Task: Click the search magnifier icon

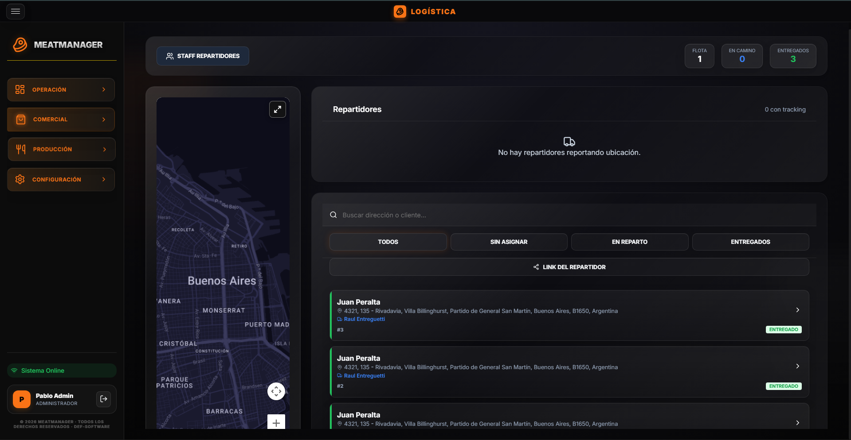Action: pyautogui.click(x=333, y=215)
